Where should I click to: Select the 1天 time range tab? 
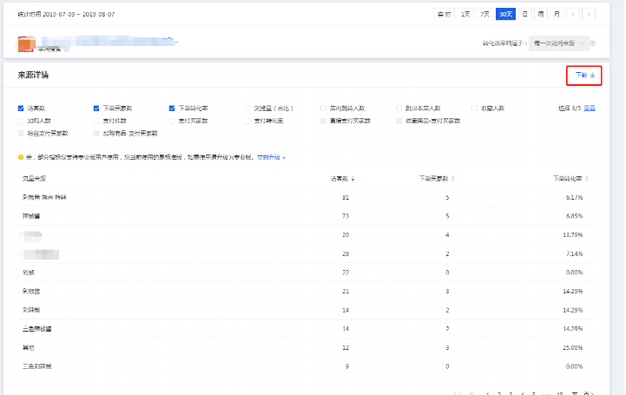click(466, 14)
